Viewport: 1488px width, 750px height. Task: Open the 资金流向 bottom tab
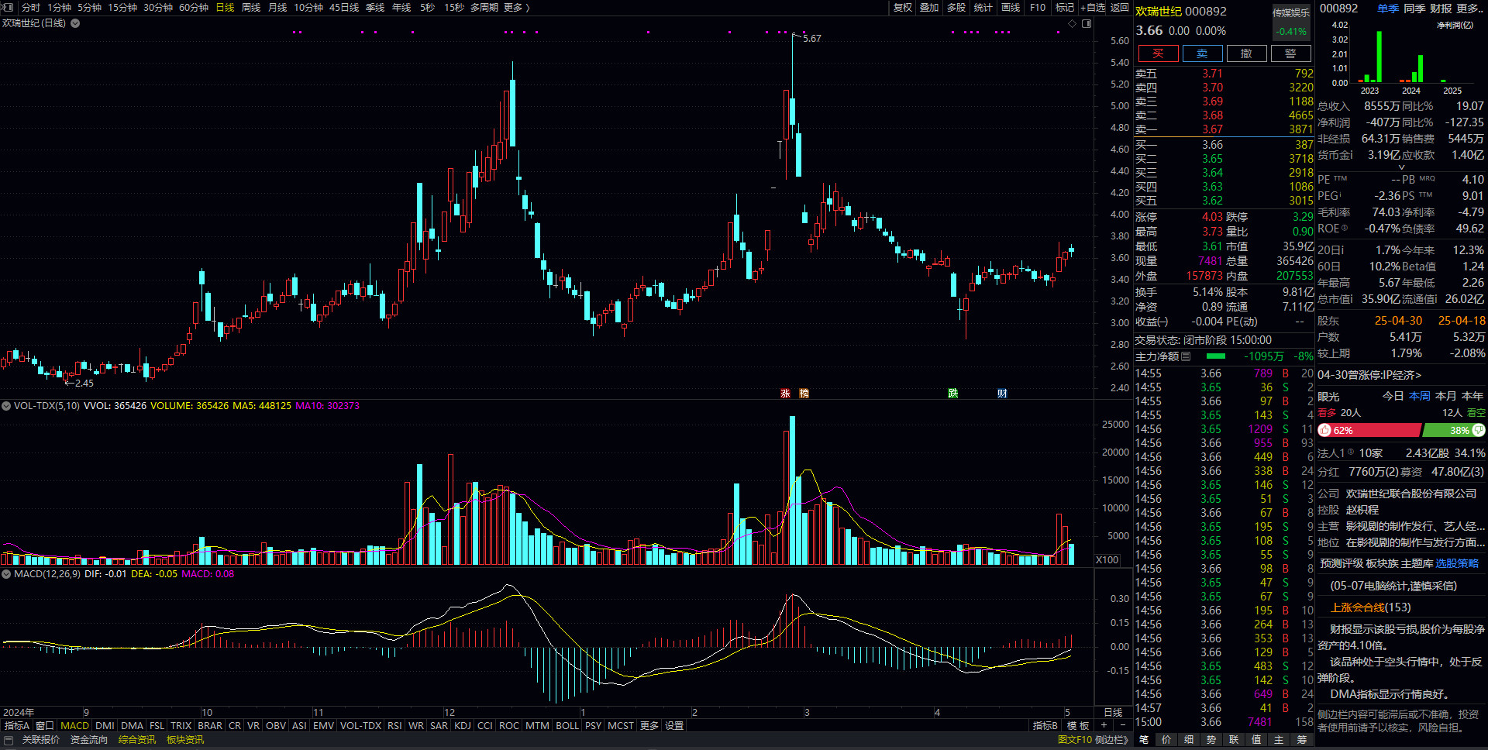click(x=89, y=740)
